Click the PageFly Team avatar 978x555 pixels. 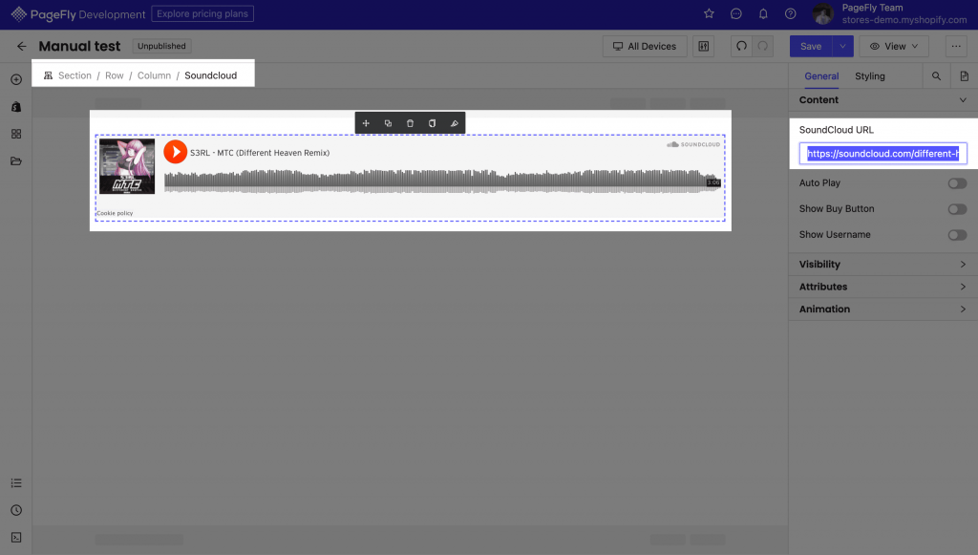[x=822, y=13]
